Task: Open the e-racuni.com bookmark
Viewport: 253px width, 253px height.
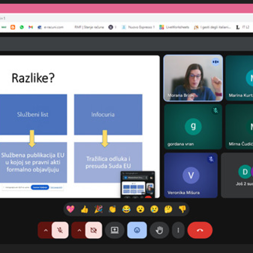Action: point(51,27)
